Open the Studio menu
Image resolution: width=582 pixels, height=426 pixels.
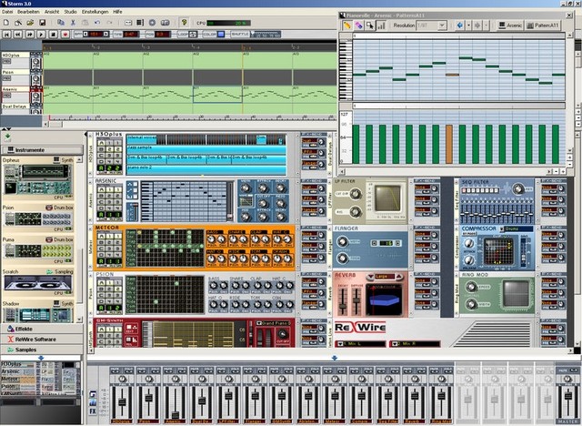click(71, 12)
